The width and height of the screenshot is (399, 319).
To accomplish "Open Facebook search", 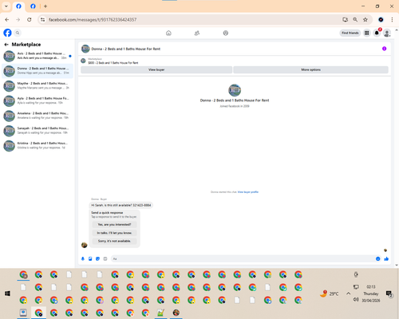I will pyautogui.click(x=18, y=33).
